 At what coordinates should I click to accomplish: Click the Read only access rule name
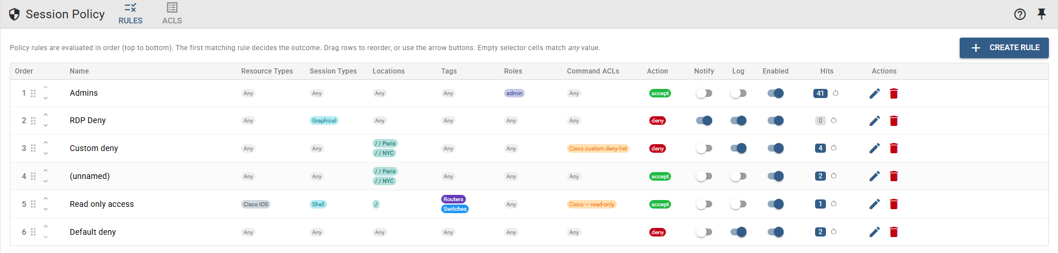coord(102,204)
